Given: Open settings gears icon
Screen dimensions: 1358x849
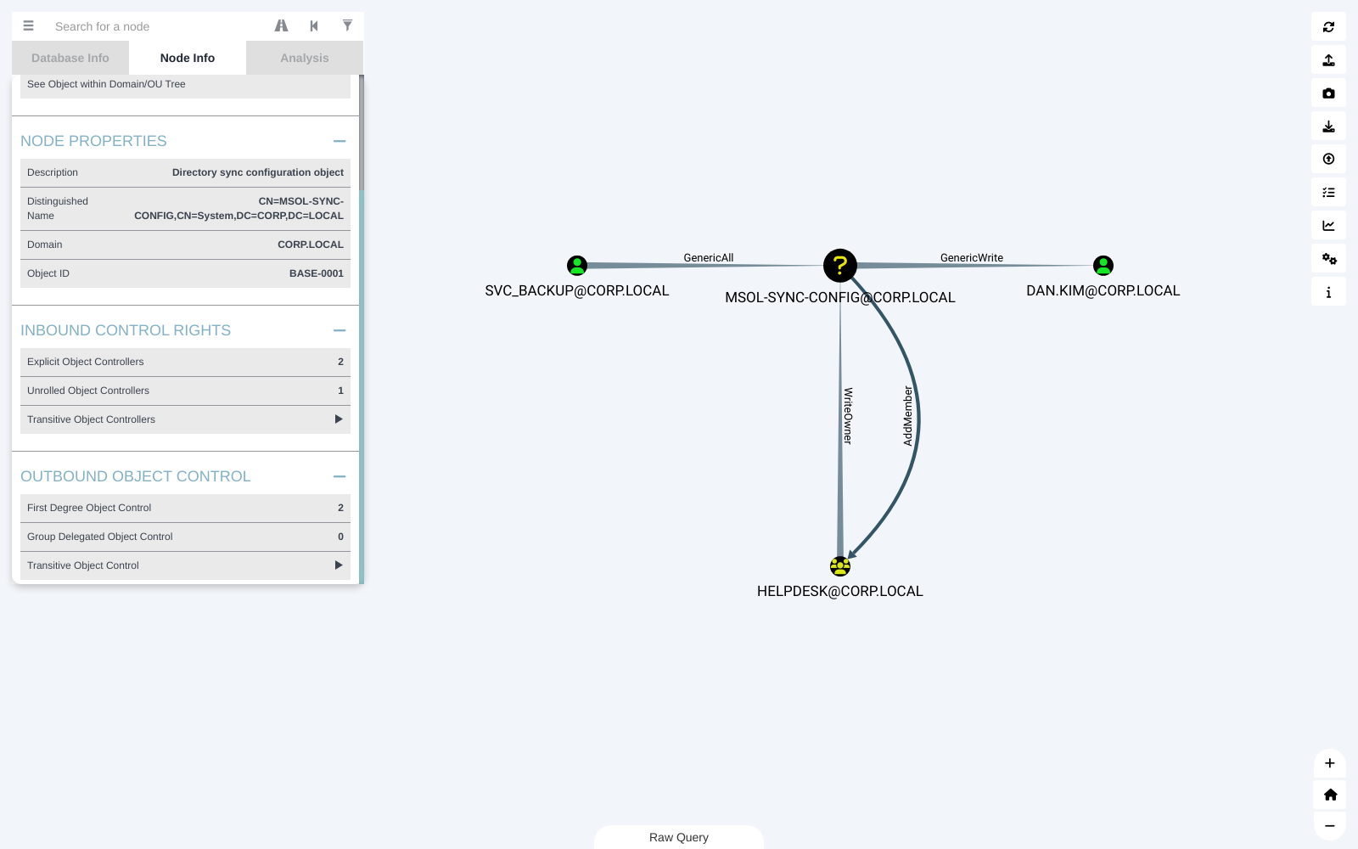Looking at the screenshot, I should (x=1328, y=259).
